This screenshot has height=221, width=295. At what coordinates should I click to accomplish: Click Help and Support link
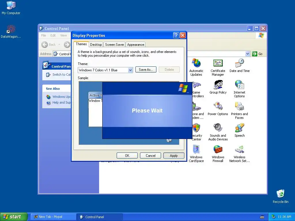[x=62, y=102]
